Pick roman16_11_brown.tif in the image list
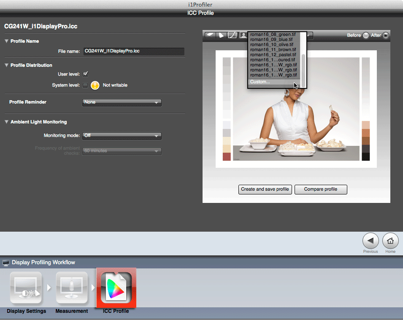This screenshot has width=403, height=320. [273, 50]
